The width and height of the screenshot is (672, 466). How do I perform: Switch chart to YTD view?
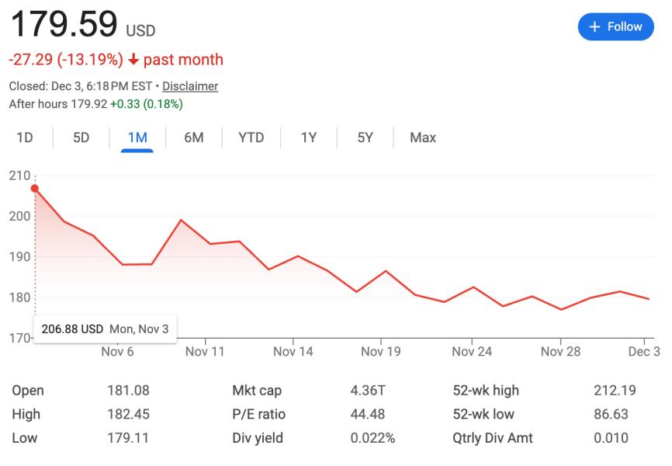click(x=251, y=137)
